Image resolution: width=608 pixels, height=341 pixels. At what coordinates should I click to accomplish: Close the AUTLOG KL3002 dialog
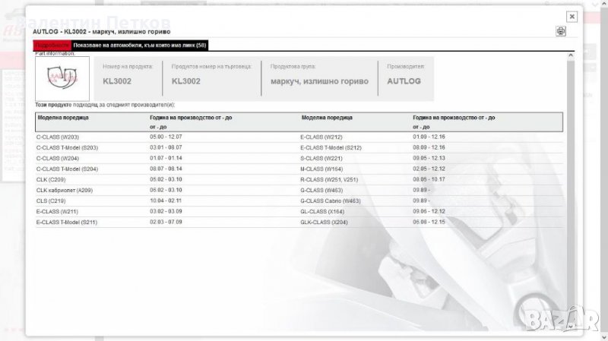[x=572, y=16]
